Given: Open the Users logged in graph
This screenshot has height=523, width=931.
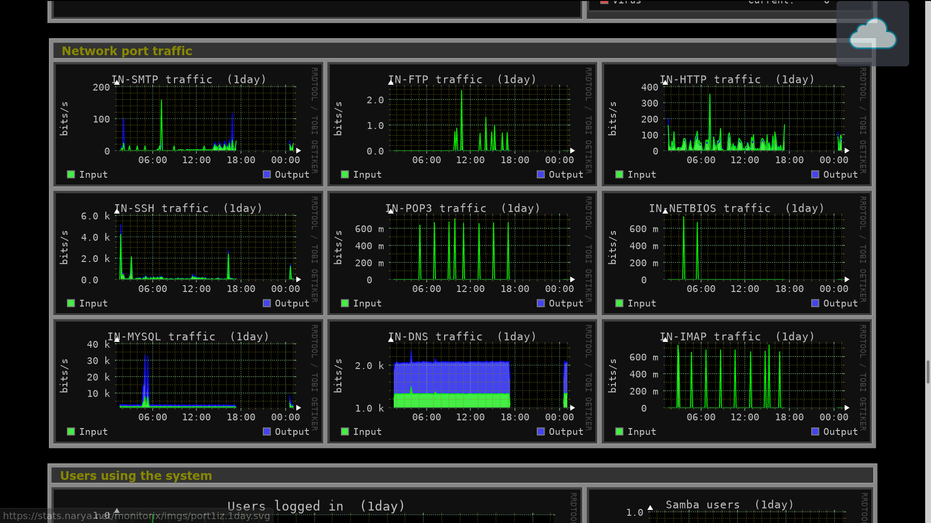Looking at the screenshot, I should 317,506.
